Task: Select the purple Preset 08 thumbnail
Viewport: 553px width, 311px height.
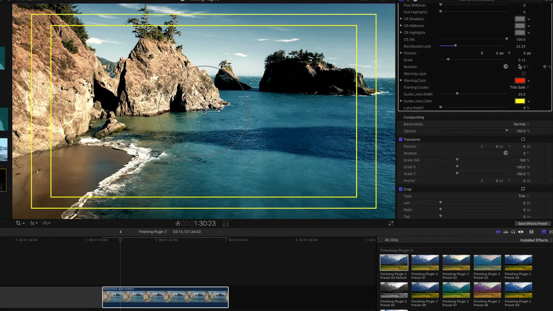Action: pos(487,290)
